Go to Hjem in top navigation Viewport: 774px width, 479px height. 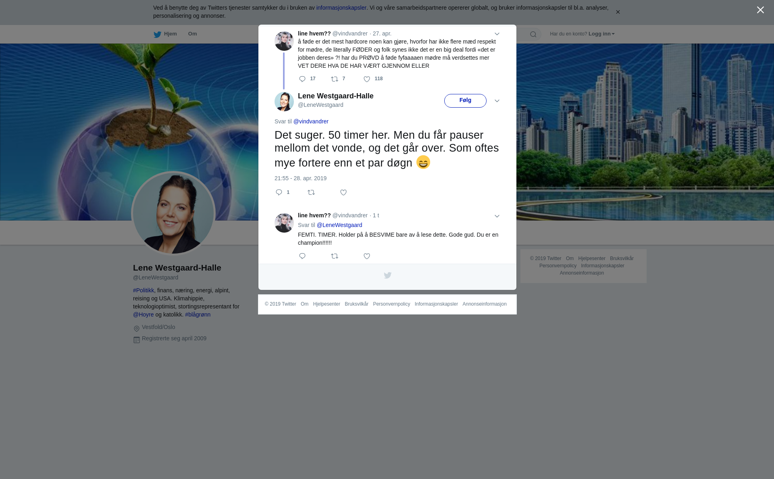coord(165,34)
